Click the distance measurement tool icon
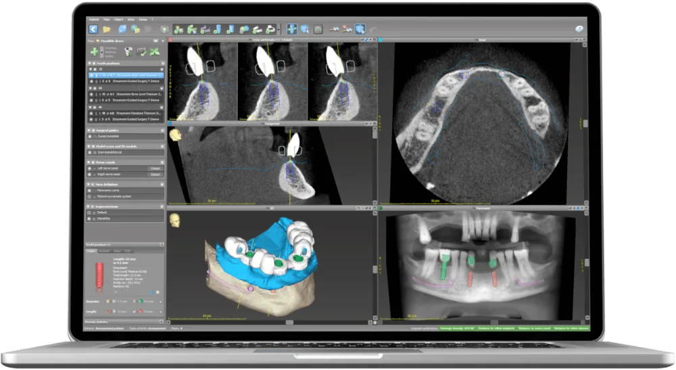 [x=334, y=29]
